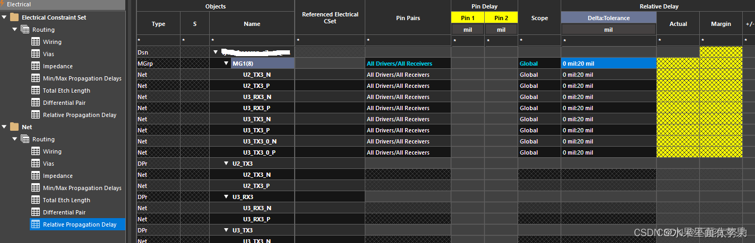Click Total Etch Length worksheet icon under Net

36,200
